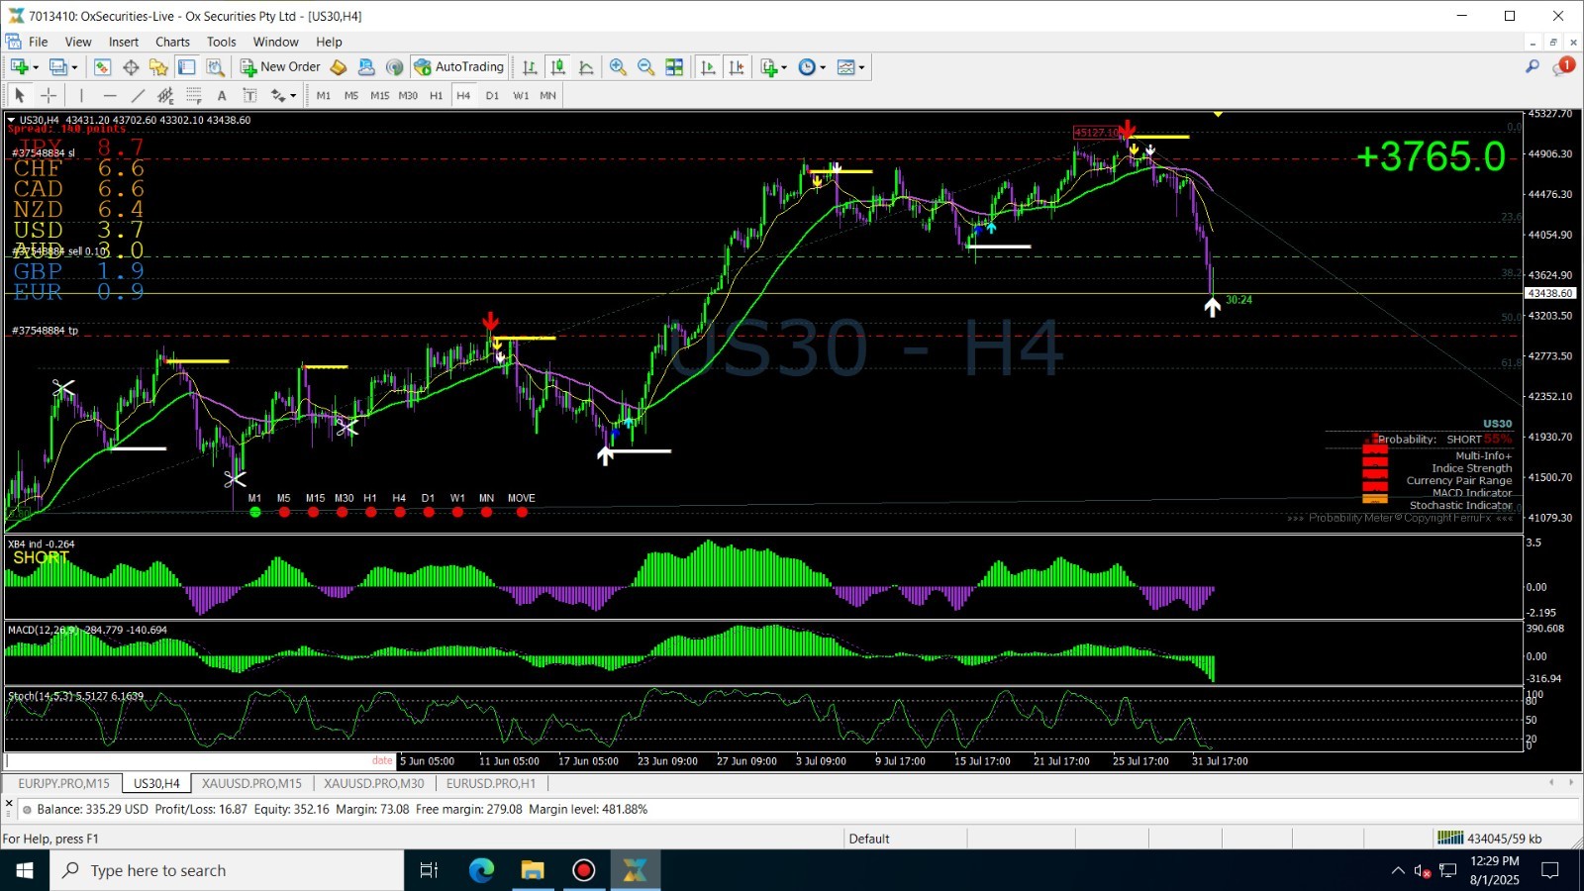1584x891 pixels.
Task: Open the Periods clock icon
Action: click(807, 67)
